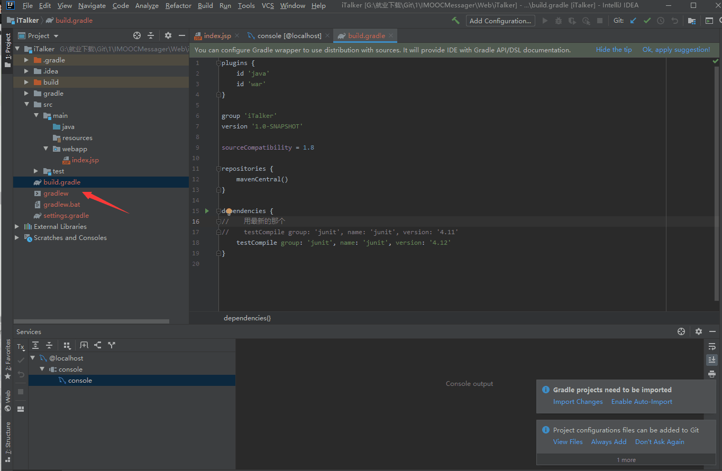The width and height of the screenshot is (722, 471).
Task: Click the Debug bug icon in main toolbar
Action: coord(559,21)
